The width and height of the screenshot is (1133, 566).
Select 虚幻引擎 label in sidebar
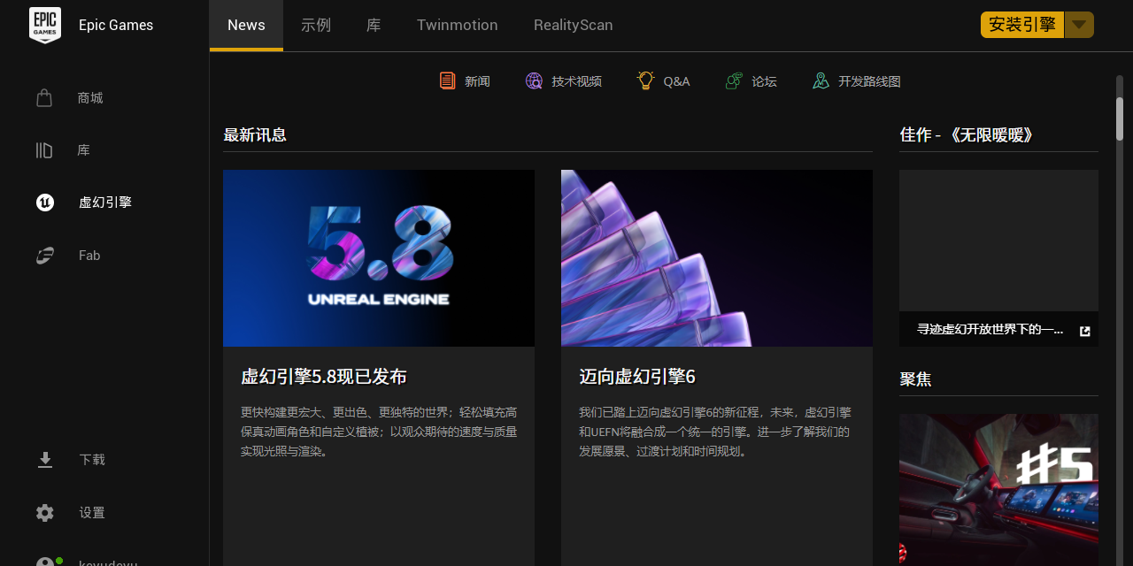(104, 203)
